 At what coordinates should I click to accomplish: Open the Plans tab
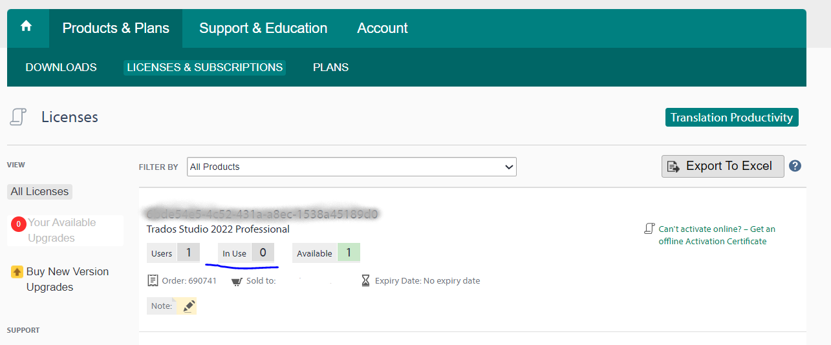[330, 67]
